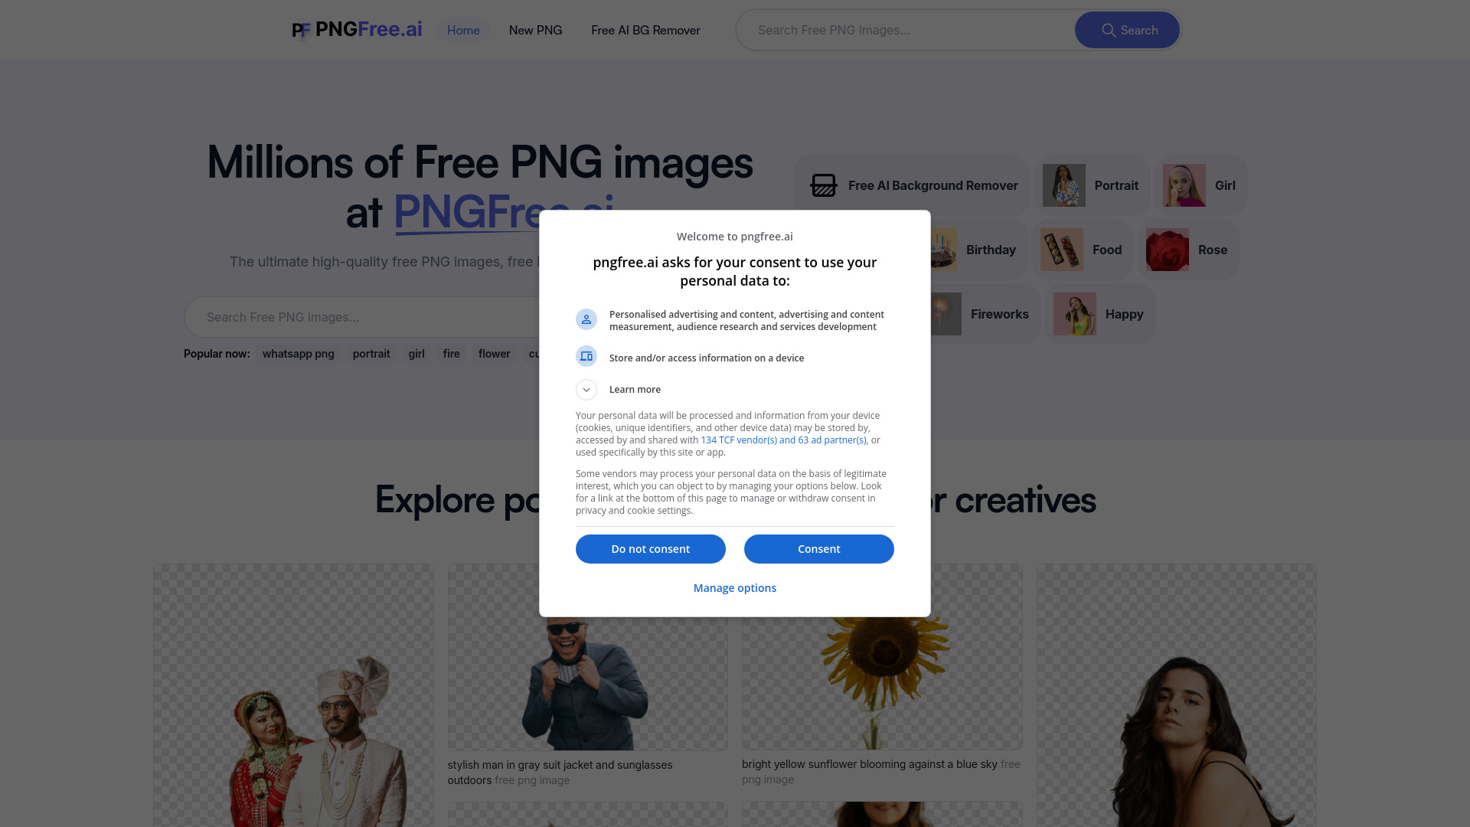
Task: Click the Free AI Background Remover icon
Action: point(824,186)
